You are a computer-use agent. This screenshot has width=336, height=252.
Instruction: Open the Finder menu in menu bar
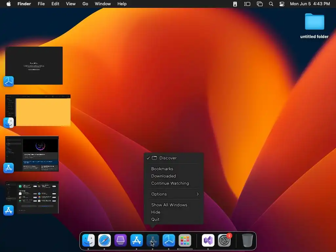[24, 4]
